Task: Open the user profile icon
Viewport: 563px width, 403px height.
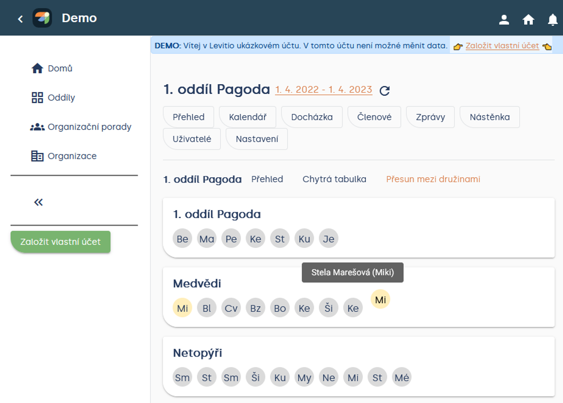Action: coord(504,19)
